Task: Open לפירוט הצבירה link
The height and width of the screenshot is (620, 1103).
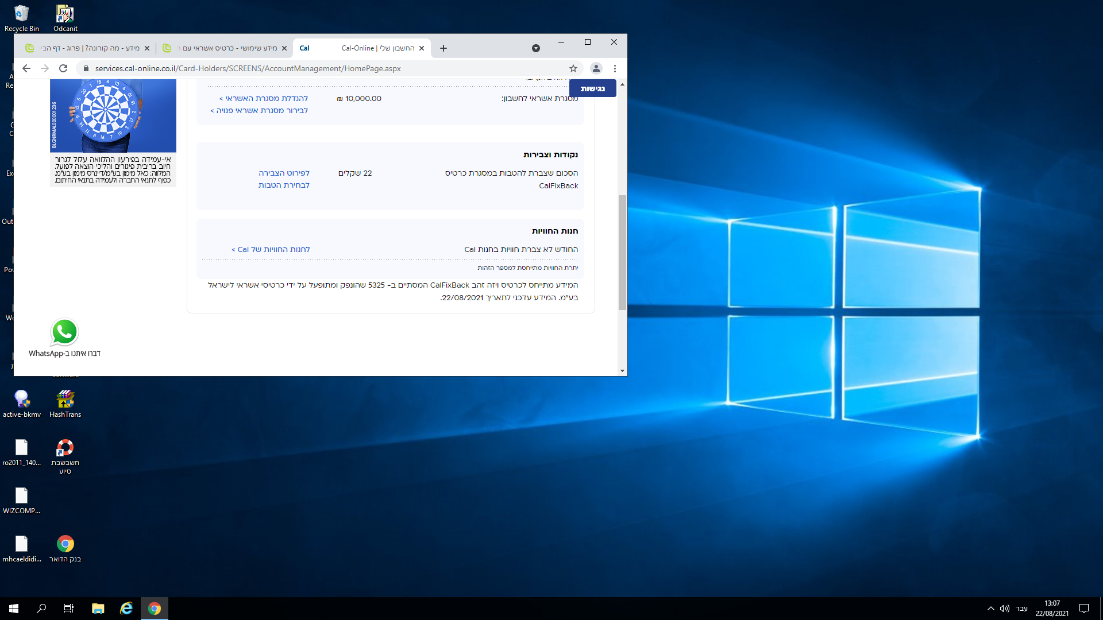Action: (x=284, y=173)
